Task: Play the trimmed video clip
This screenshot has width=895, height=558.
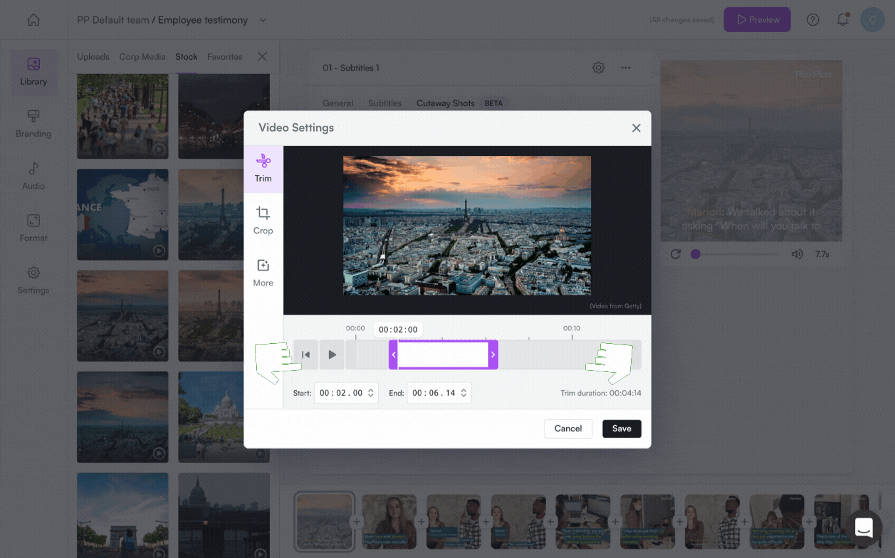Action: pos(332,354)
